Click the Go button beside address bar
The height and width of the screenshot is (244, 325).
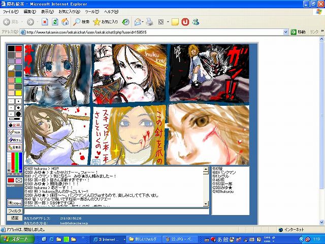point(298,32)
